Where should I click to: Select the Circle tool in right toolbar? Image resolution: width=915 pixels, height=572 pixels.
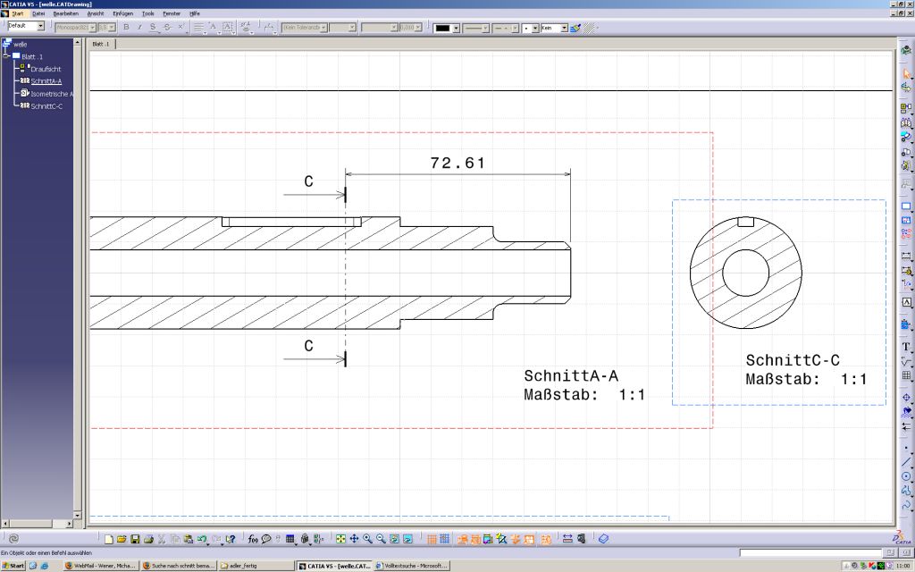pyautogui.click(x=906, y=476)
